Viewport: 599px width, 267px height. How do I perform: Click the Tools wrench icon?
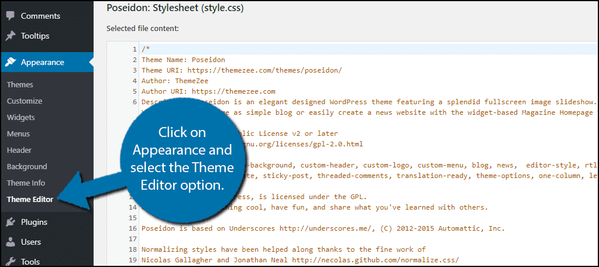(x=11, y=262)
